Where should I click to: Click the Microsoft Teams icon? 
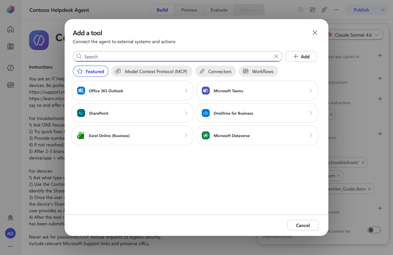206,91
